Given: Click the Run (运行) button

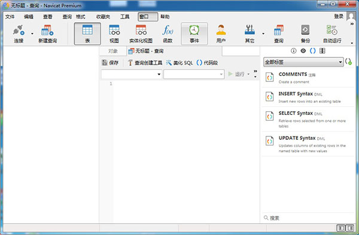Looking at the screenshot, I should coord(236,74).
